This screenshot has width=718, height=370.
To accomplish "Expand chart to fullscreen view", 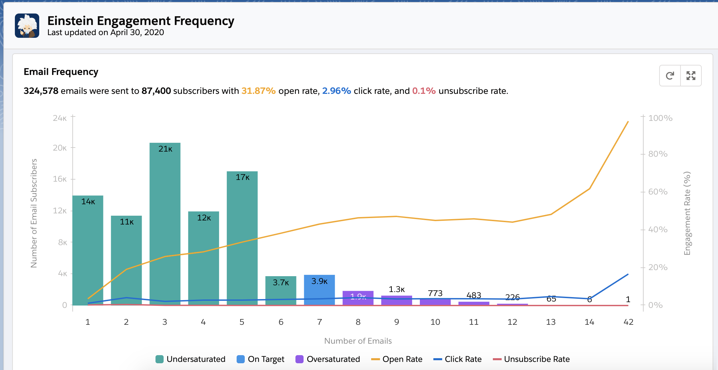I will [x=691, y=76].
